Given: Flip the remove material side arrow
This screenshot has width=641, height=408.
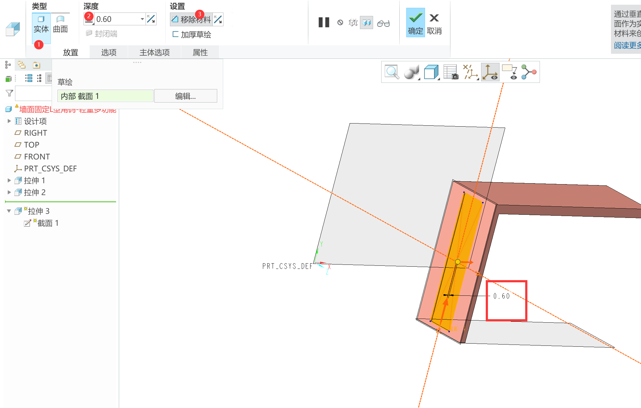Looking at the screenshot, I should point(218,20).
